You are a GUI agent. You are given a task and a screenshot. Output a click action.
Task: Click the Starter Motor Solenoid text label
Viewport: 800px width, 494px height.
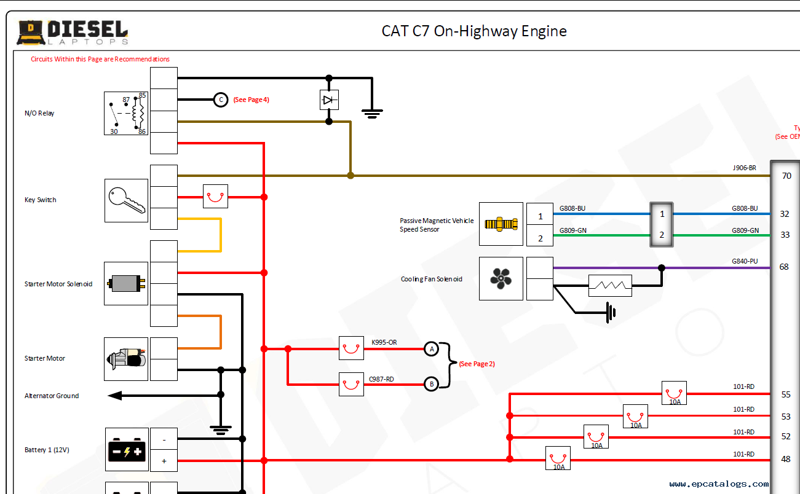(x=58, y=284)
